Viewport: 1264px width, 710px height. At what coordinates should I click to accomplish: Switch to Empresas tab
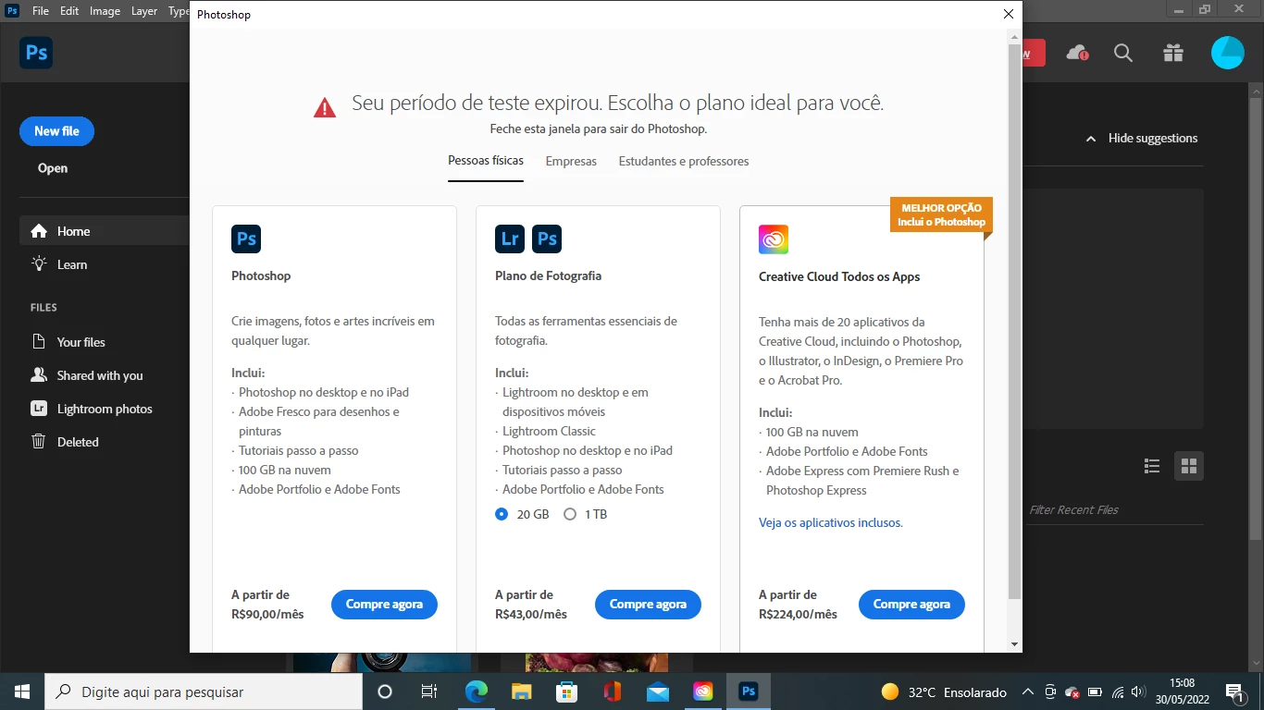(x=571, y=162)
